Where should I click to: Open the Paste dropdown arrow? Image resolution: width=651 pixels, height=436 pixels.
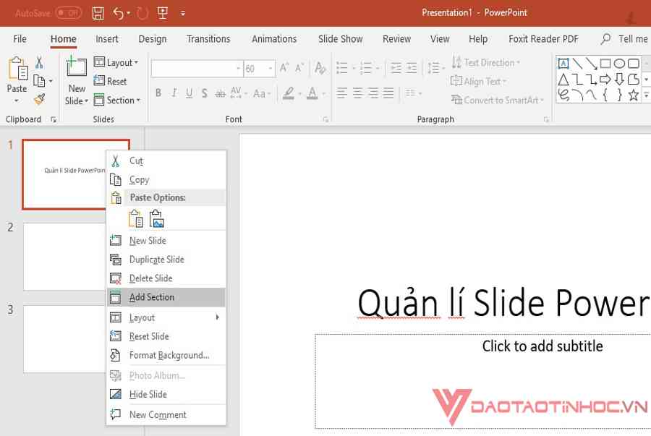[x=17, y=101]
